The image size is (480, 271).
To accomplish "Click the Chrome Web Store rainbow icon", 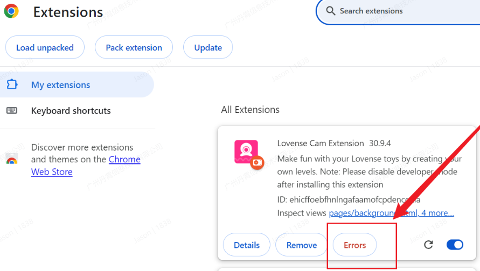I will (12, 159).
